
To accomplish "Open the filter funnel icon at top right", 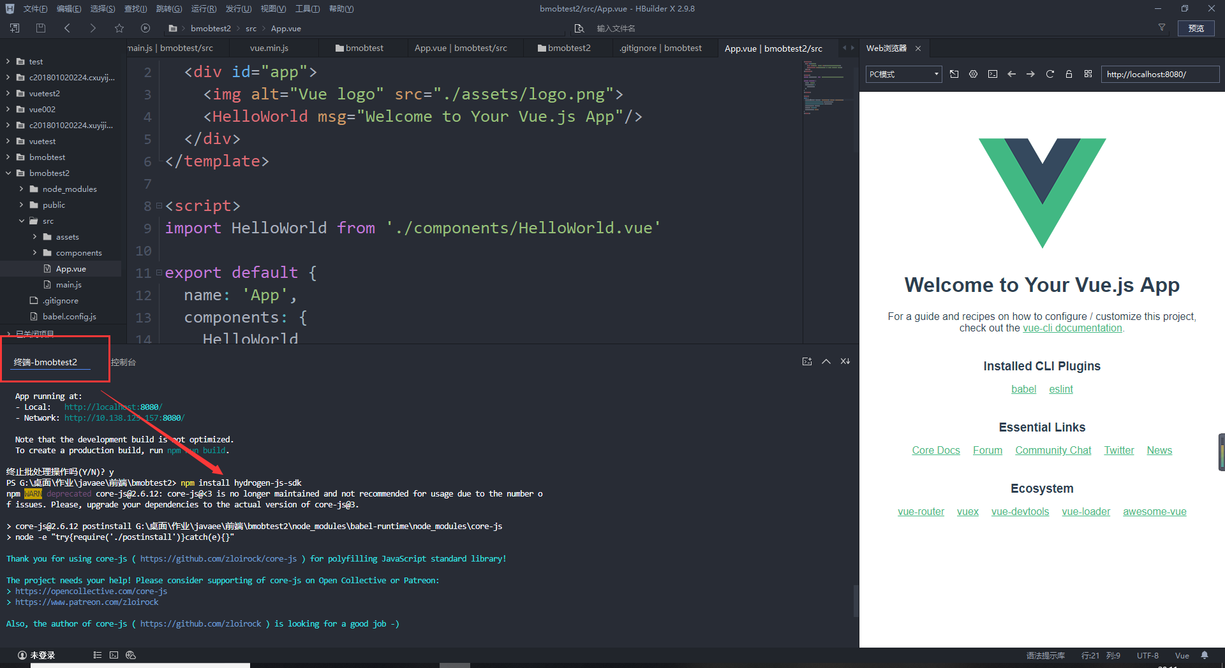I will 1162,27.
